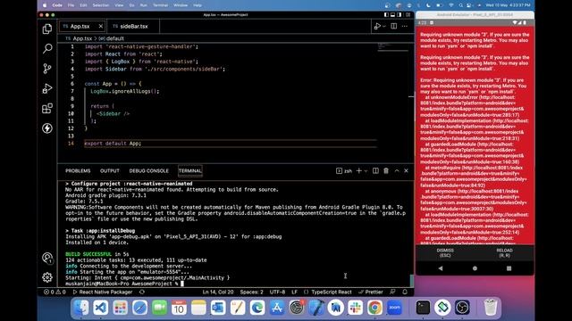Viewport: 572px width, 321px height.
Task: Open the Explorer view in activity bar
Action: (47, 29)
